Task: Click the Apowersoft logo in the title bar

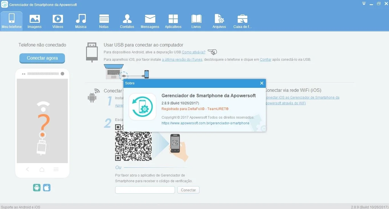Action: (x=5, y=5)
